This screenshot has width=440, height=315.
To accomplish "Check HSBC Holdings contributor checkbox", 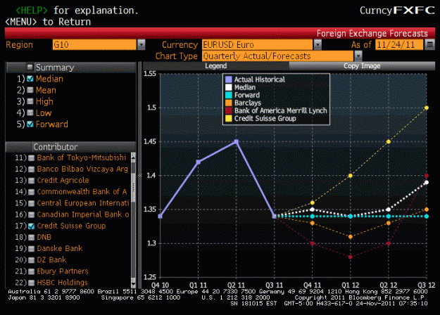I will tap(32, 283).
